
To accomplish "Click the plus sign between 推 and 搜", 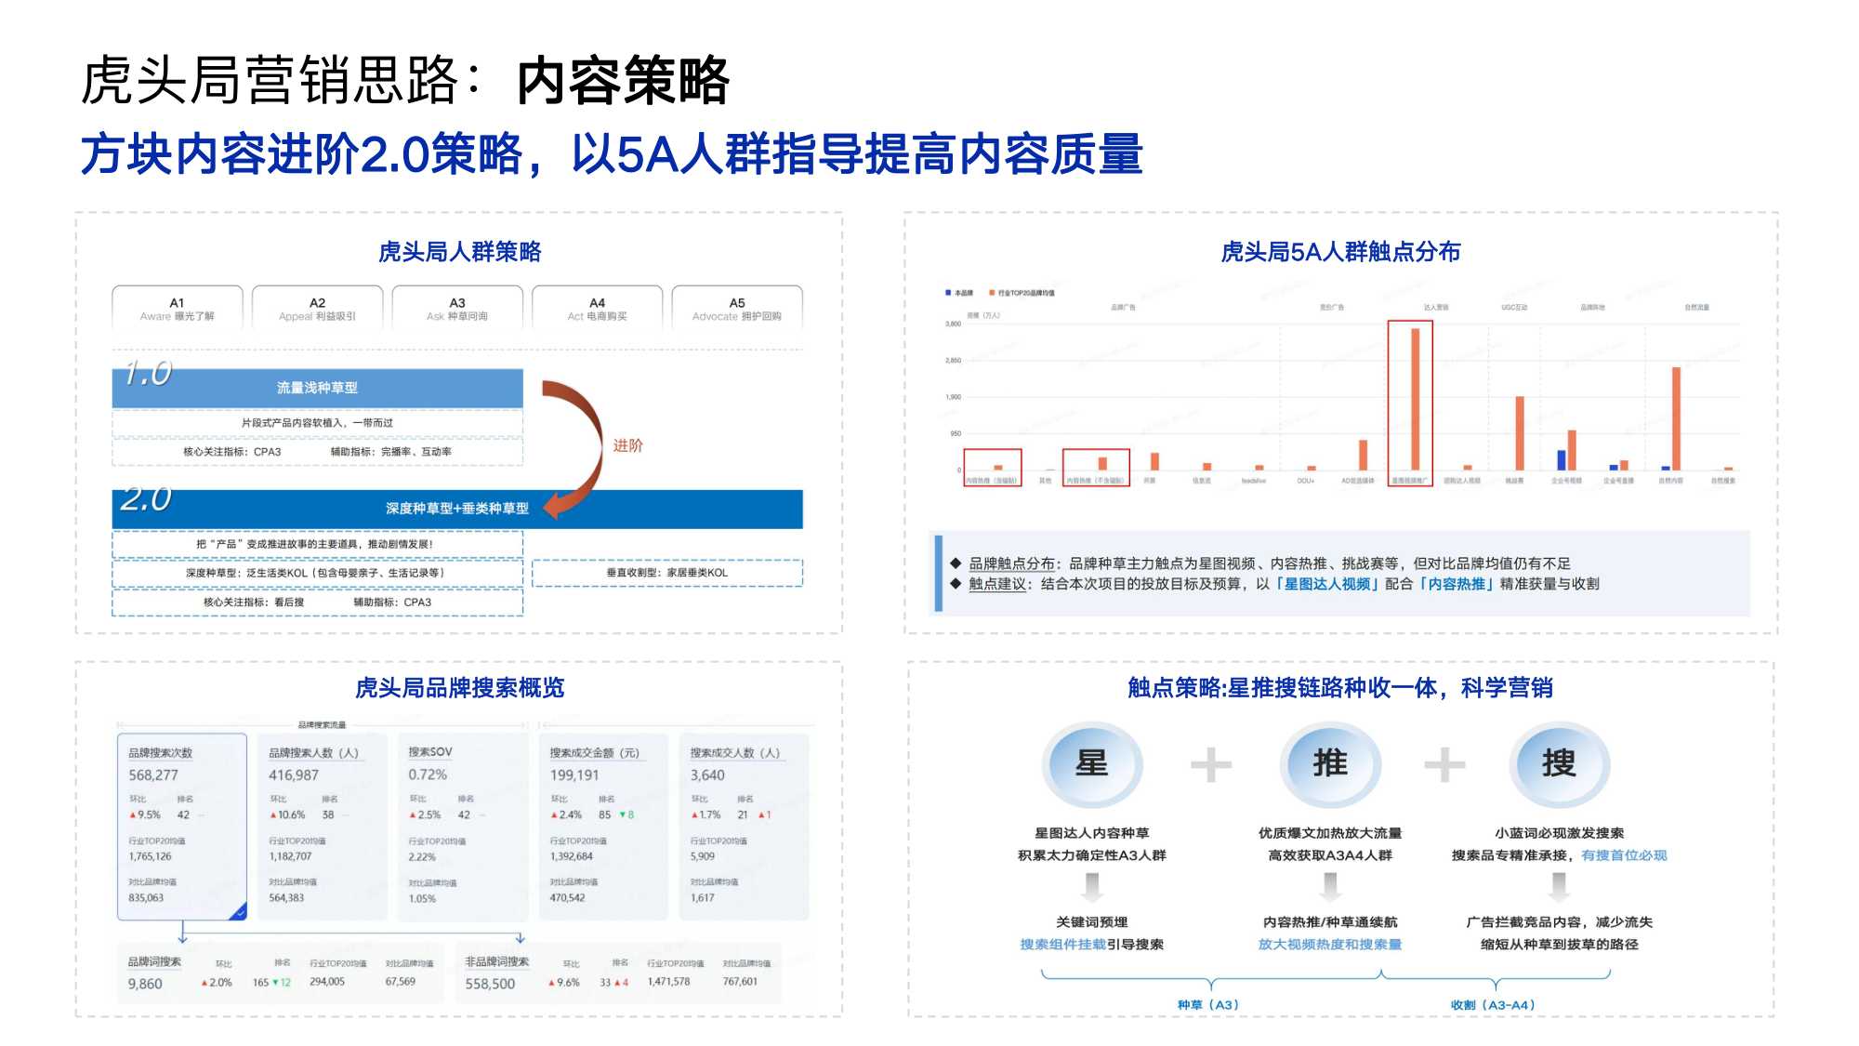I will 1444,765.
